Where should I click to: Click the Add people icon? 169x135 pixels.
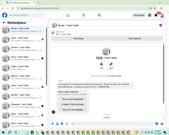[x=101, y=64]
